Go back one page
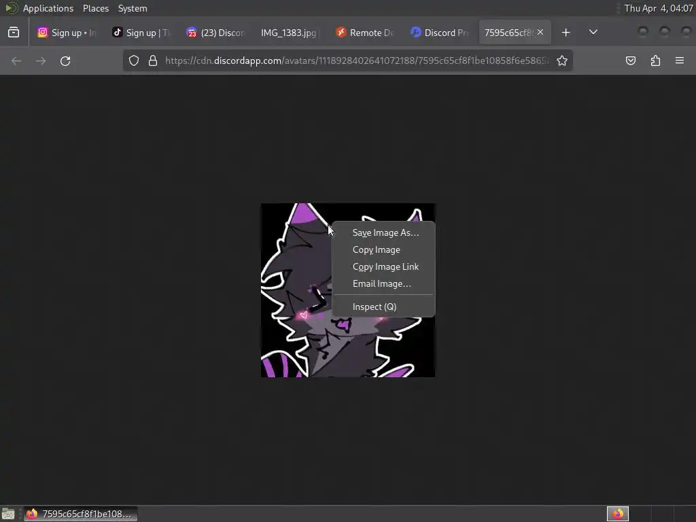 [x=16, y=60]
